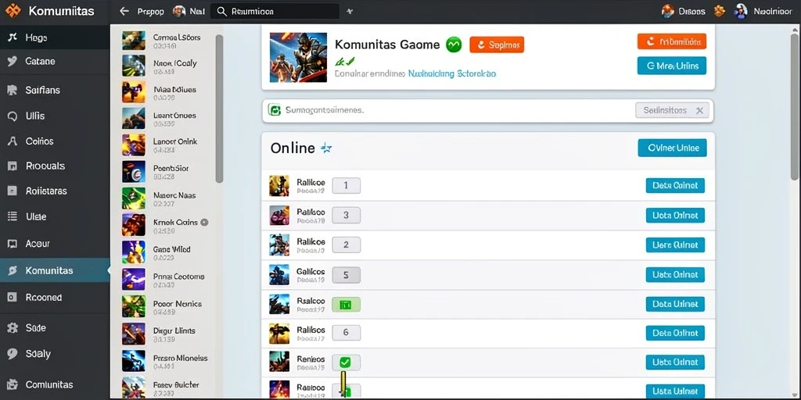Open the Comlunitas sidebar item
The height and width of the screenshot is (400, 801).
[55, 384]
